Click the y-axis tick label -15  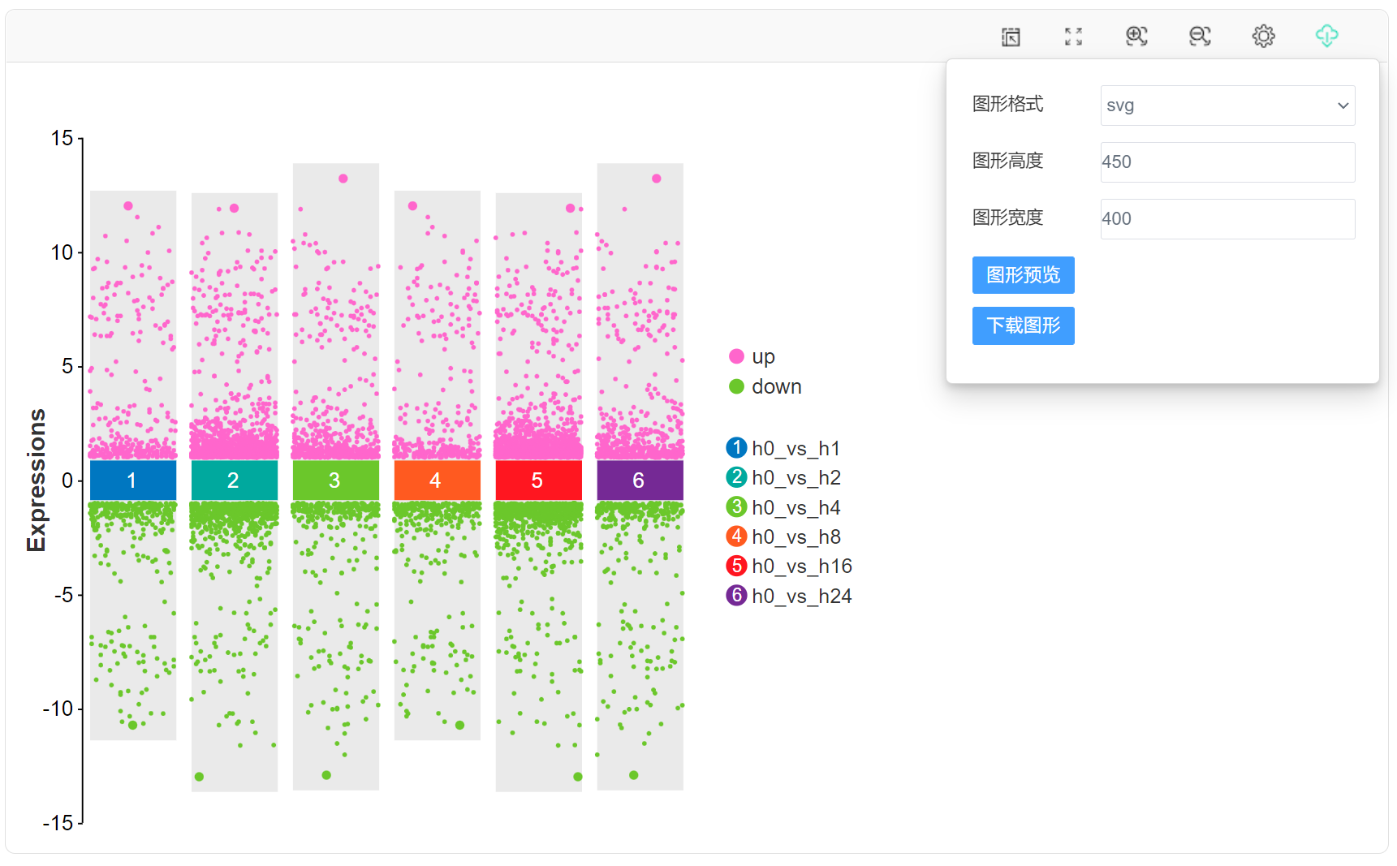point(58,823)
